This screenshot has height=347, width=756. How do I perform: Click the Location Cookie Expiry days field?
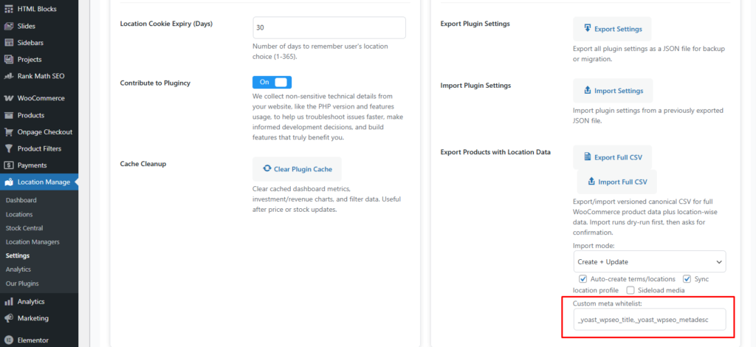pos(329,27)
